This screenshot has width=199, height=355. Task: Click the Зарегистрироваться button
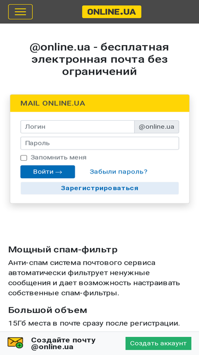(x=100, y=188)
